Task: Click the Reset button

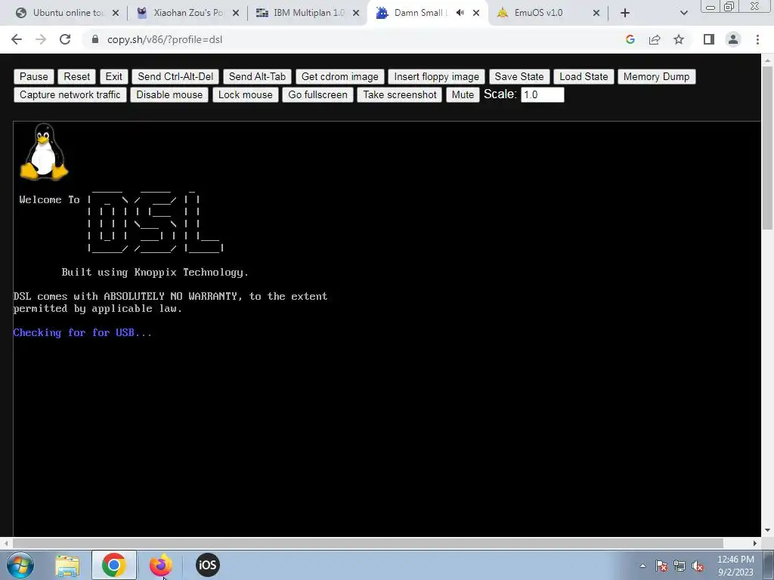Action: (76, 76)
